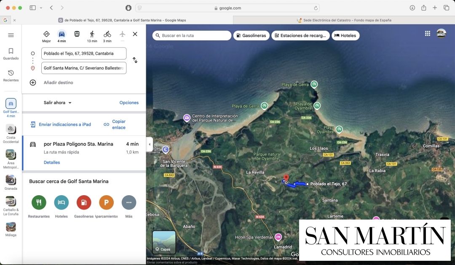The width and height of the screenshot is (455, 265).
Task: Select the transit travel mode icon
Action: [77, 34]
